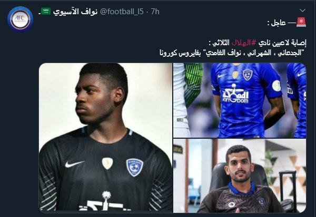The width and height of the screenshot is (316, 217).
Task: Click the Kingdom sponsor logo on blue jersey
Action: pos(235,94)
